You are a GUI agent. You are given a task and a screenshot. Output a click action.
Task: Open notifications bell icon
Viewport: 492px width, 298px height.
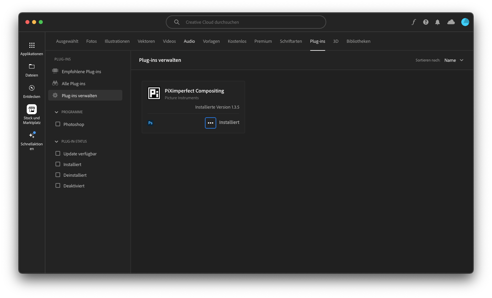tap(438, 22)
